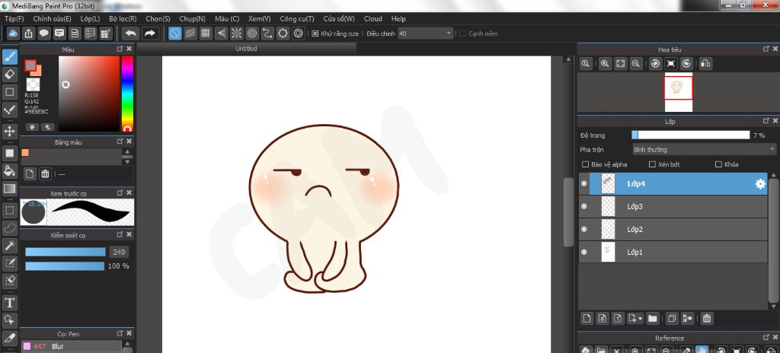Enable curve snap guide
780x353 pixels.
point(267,33)
